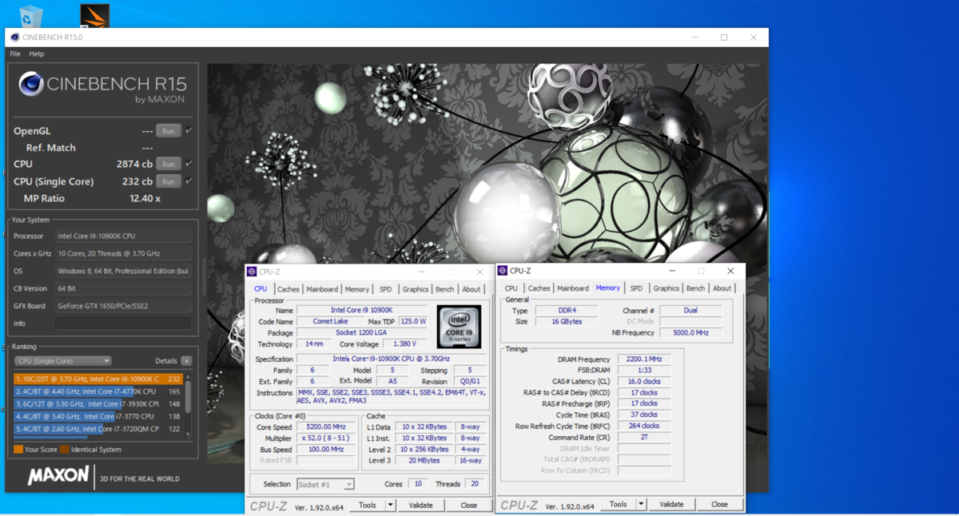This screenshot has width=959, height=516.
Task: Click the Ranking list vertical scrollbar
Action: click(x=189, y=404)
